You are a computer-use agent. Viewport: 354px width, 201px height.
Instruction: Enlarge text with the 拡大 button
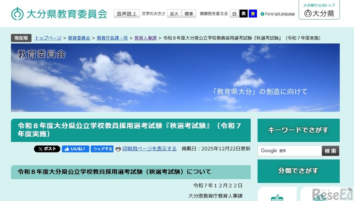coord(174,14)
